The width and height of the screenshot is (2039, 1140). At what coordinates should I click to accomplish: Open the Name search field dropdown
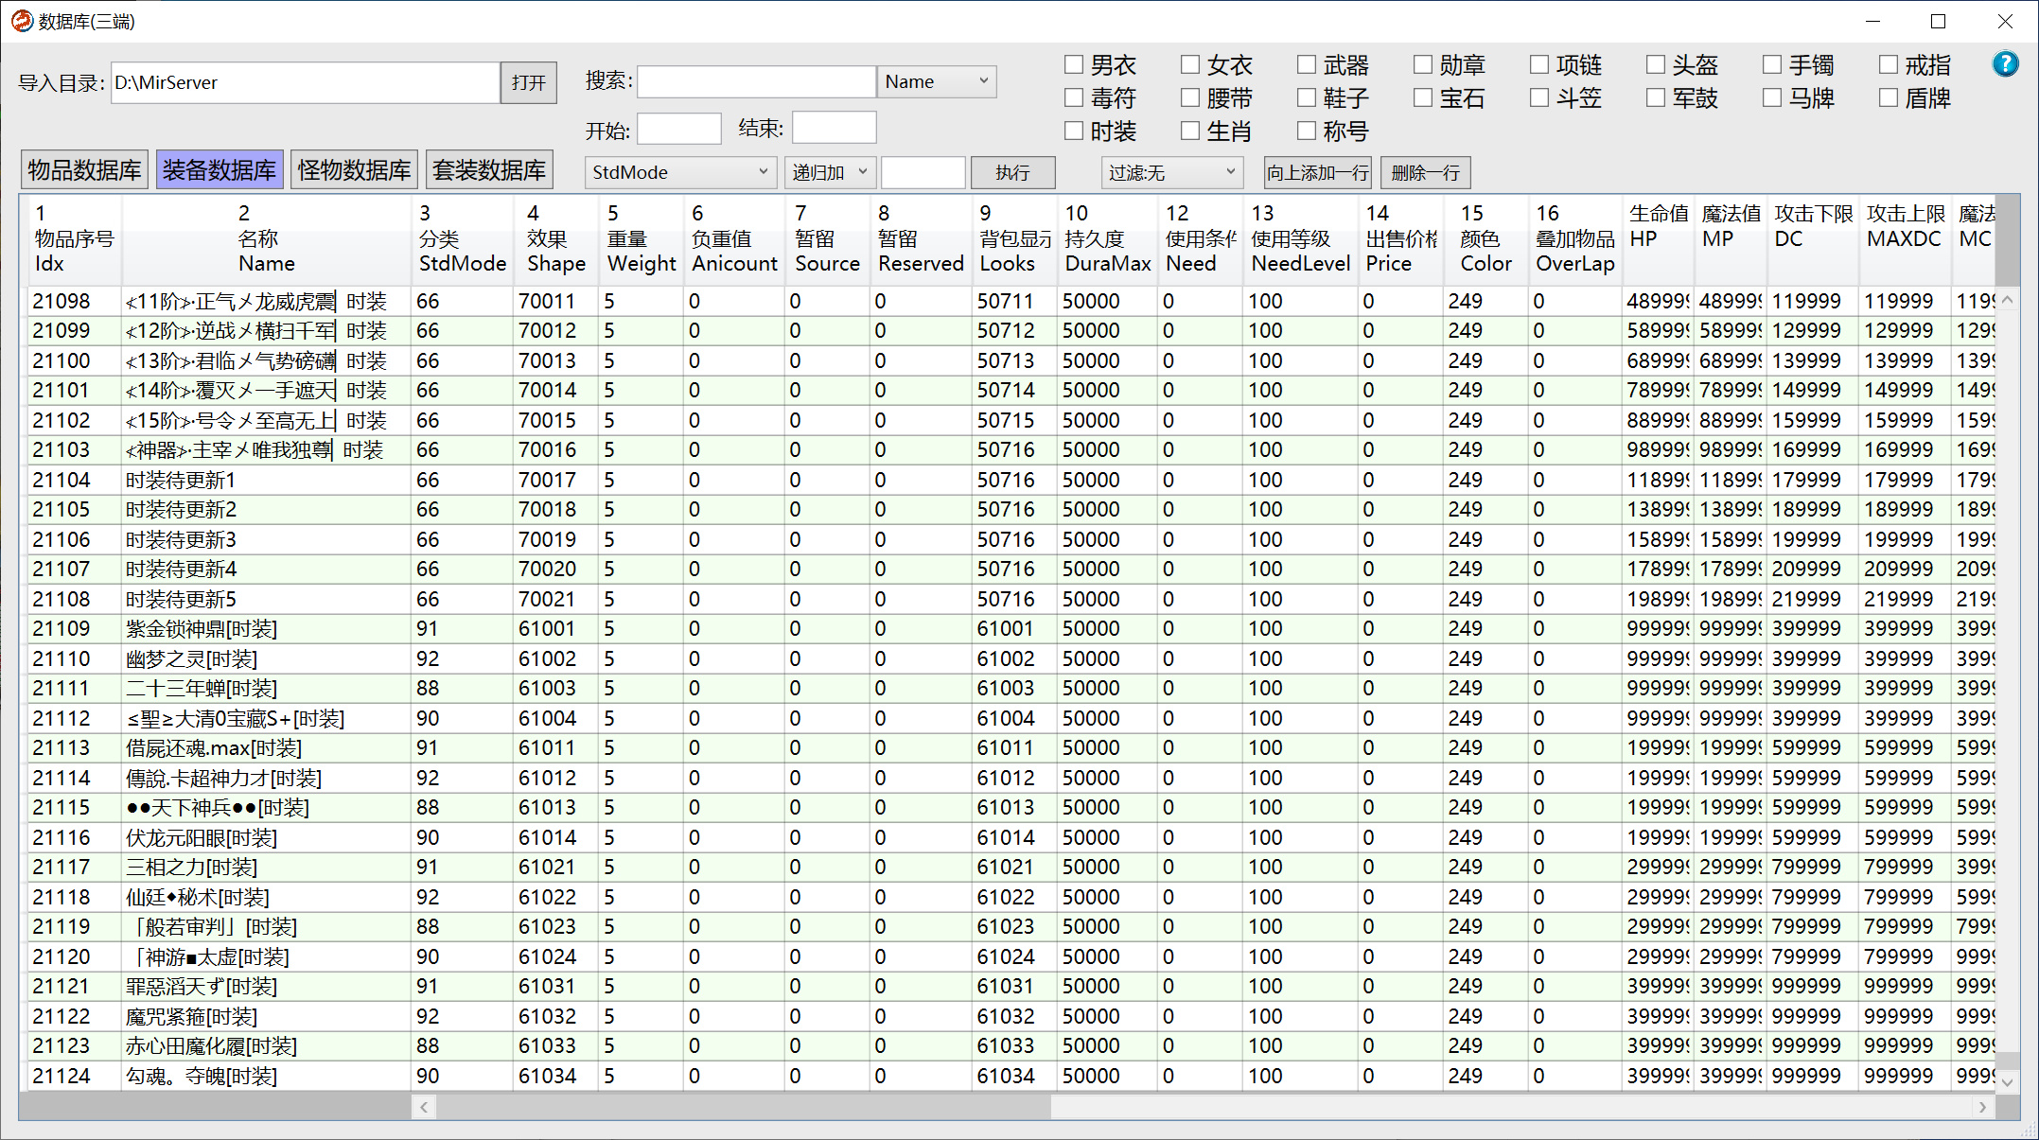tap(937, 81)
